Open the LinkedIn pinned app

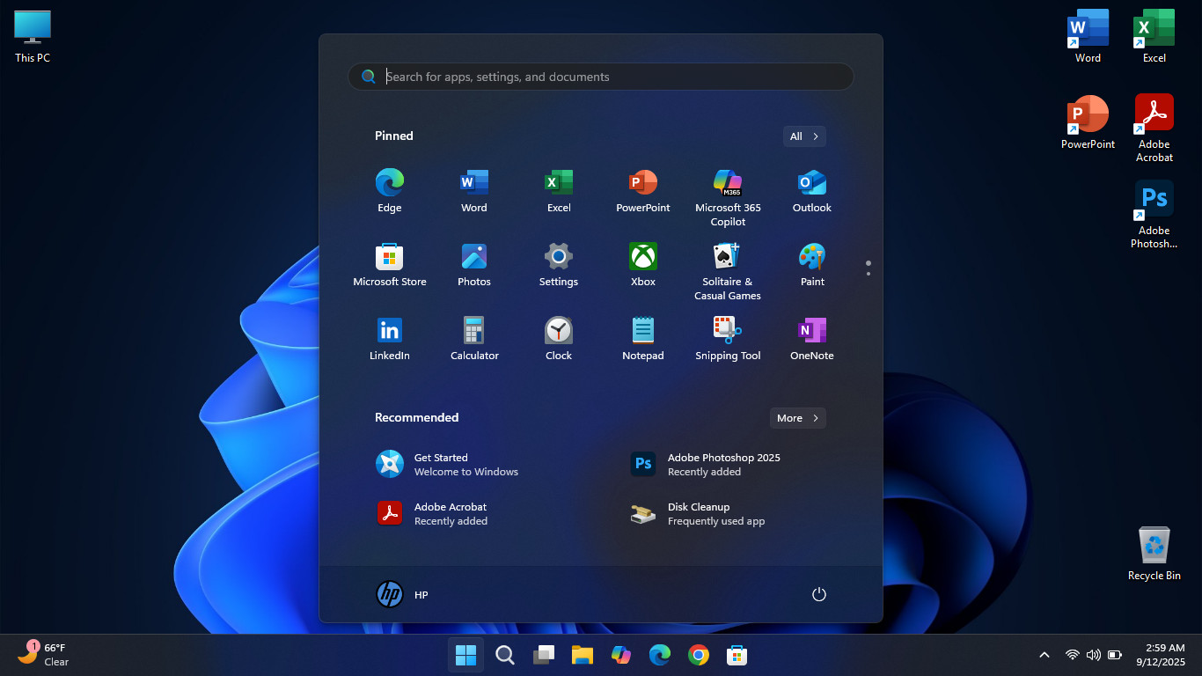pyautogui.click(x=390, y=339)
